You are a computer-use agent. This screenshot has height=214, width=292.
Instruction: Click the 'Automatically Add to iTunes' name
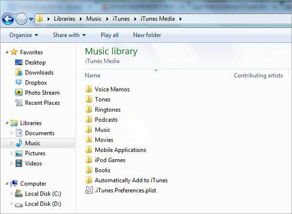coord(131,180)
